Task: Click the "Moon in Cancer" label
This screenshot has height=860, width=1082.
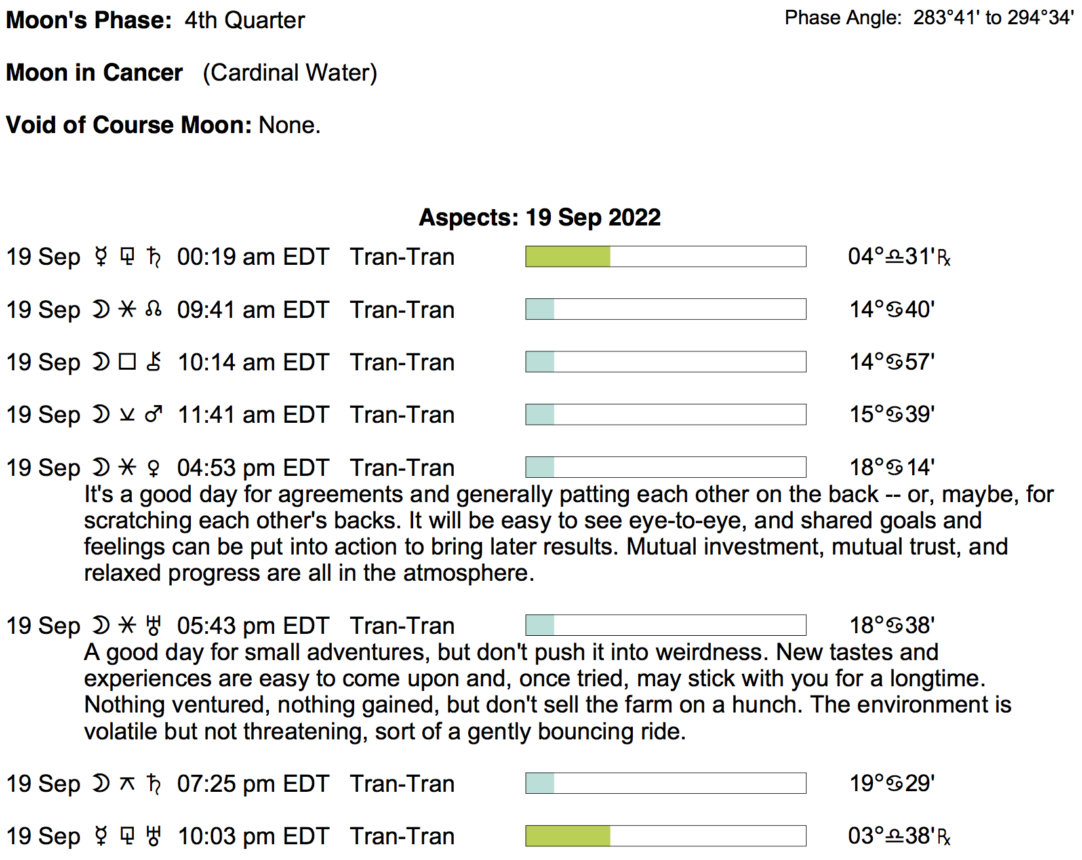Action: (x=94, y=72)
